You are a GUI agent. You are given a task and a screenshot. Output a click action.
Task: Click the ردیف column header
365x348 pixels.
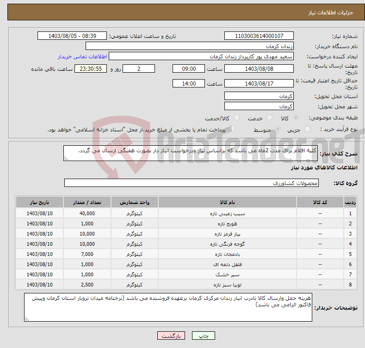pos(350,202)
